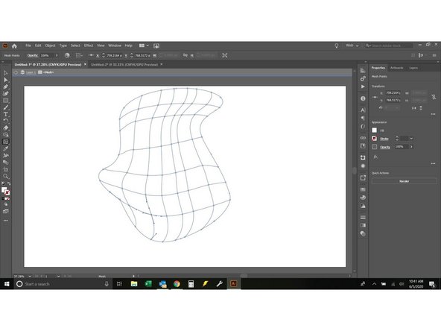Expand Opacity arrow in Properties panel
The width and height of the screenshot is (441, 331).
pyautogui.click(x=411, y=147)
